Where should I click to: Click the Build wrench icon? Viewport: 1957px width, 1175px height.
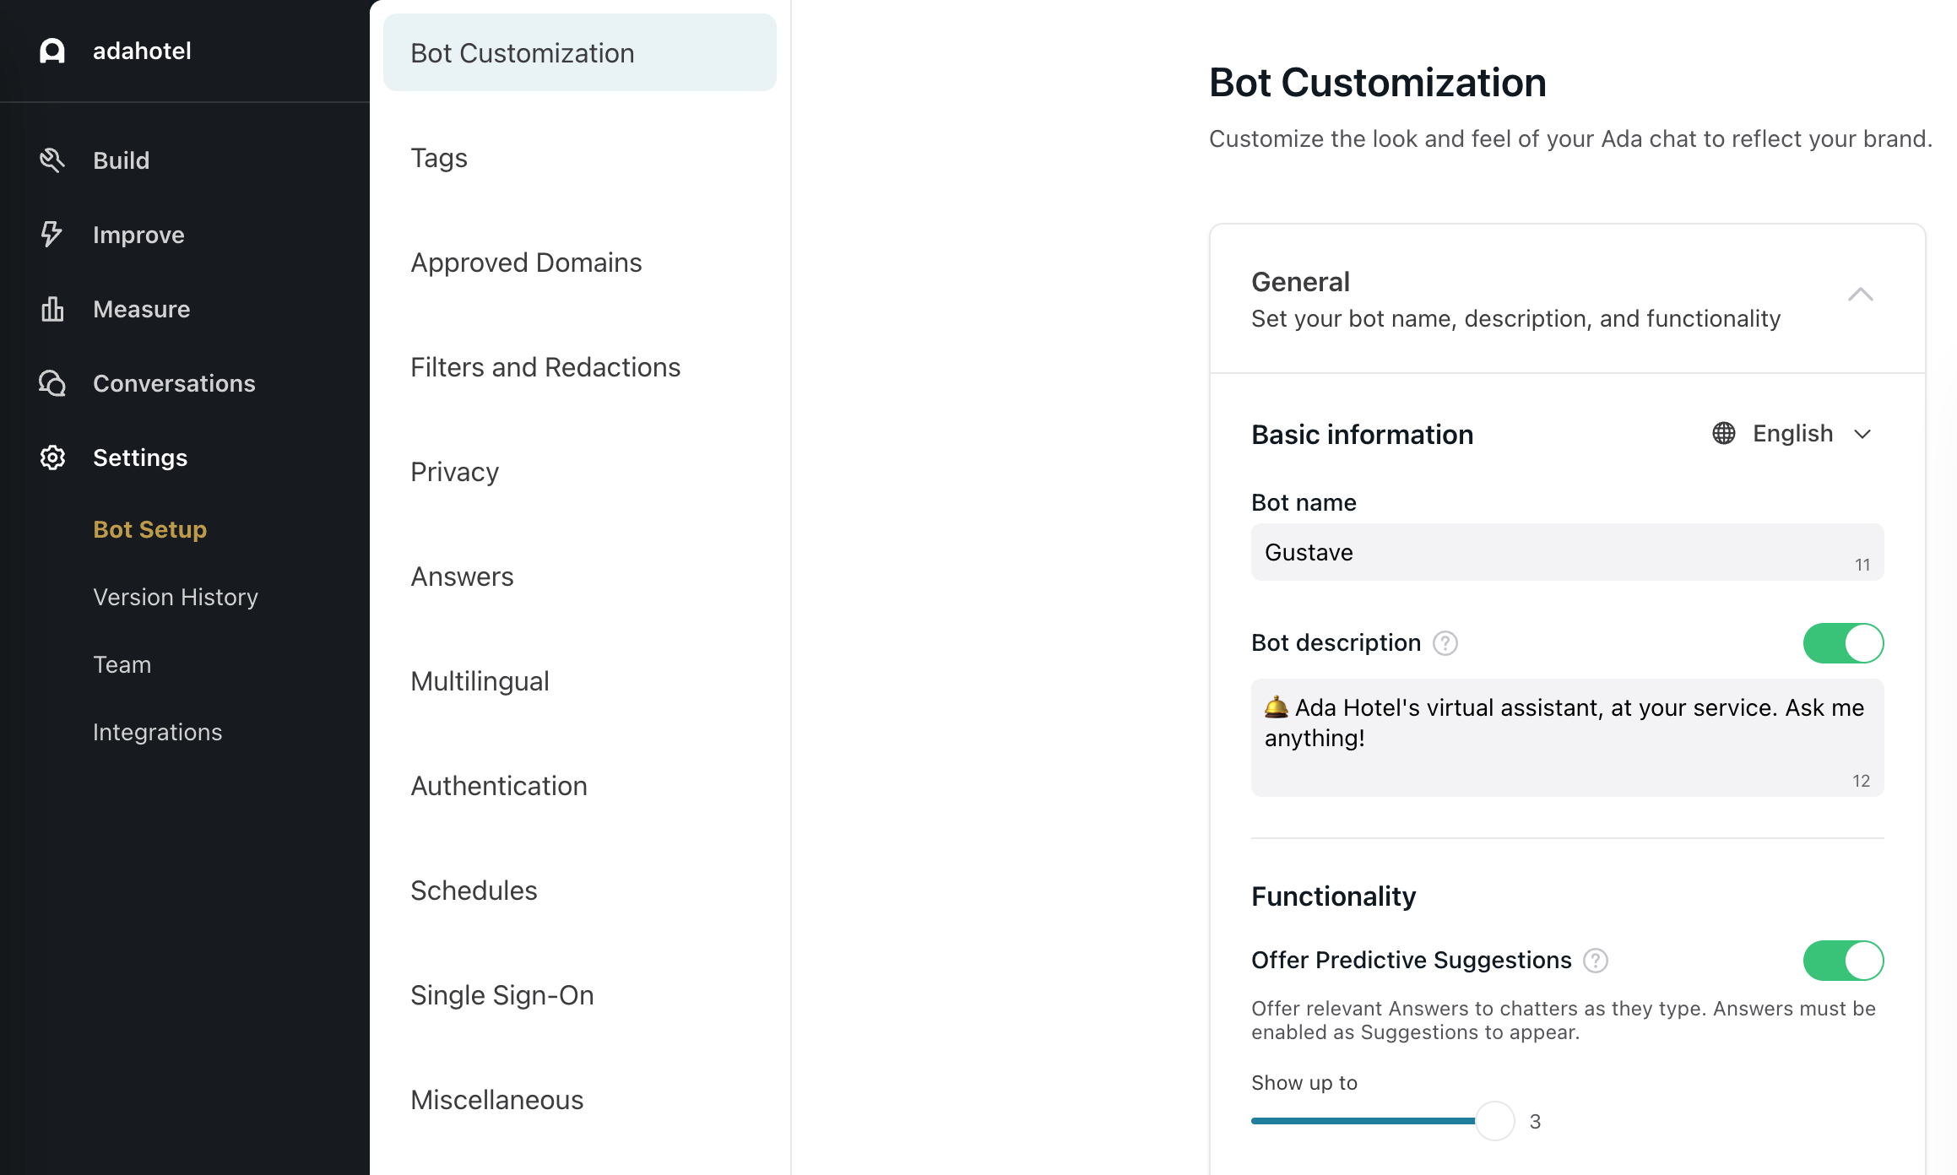52,160
